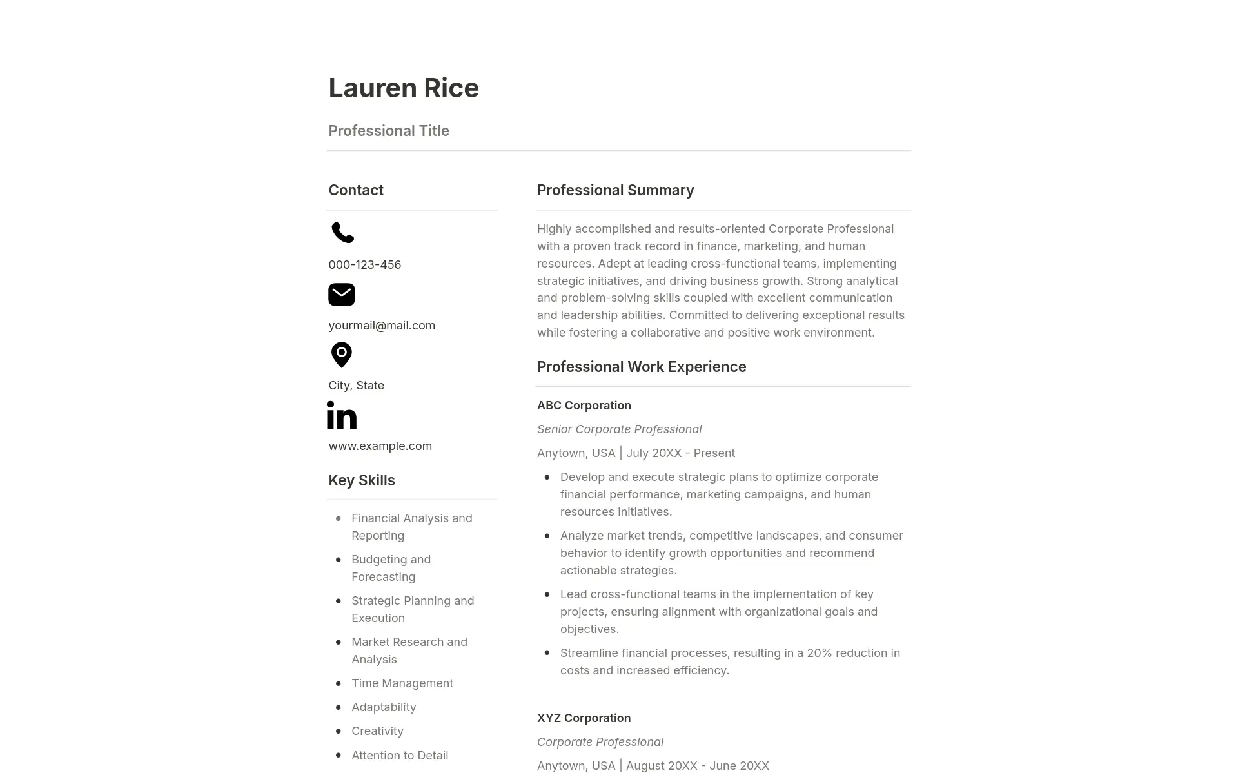Viewport: 1238px width, 773px height.
Task: Expand the Contact section details
Action: point(357,190)
